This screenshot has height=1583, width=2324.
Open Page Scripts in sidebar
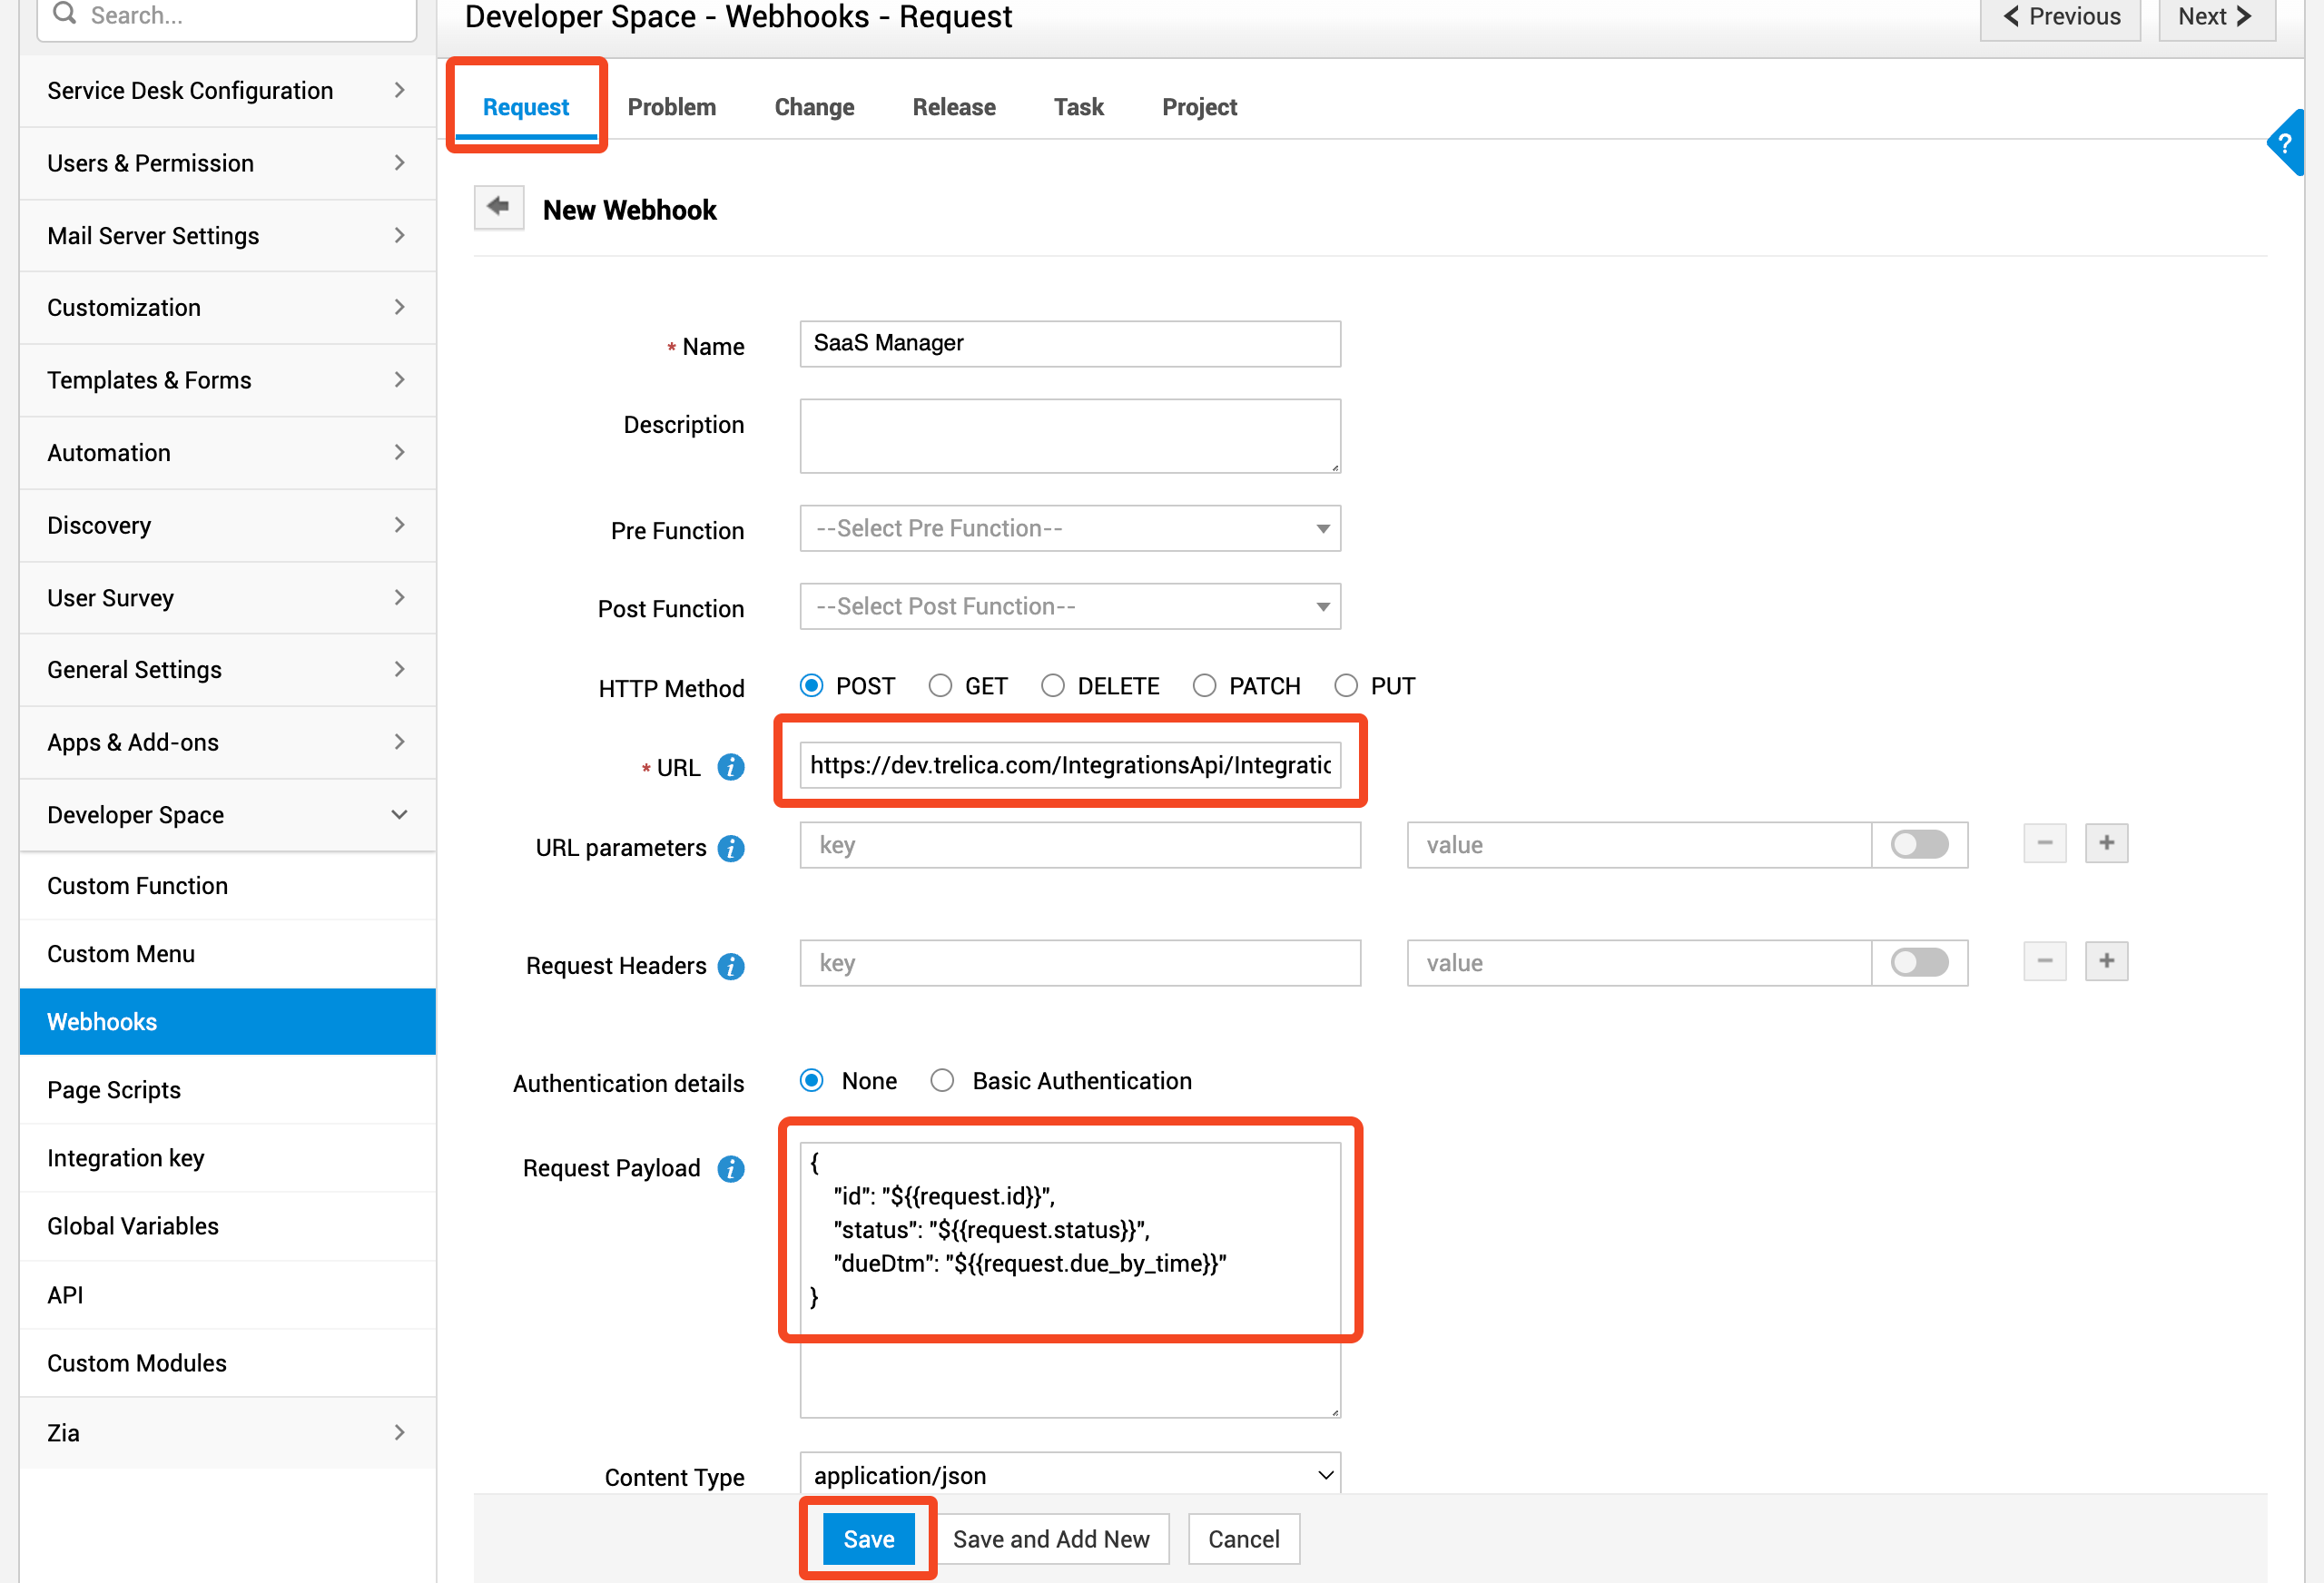pyautogui.click(x=227, y=1090)
